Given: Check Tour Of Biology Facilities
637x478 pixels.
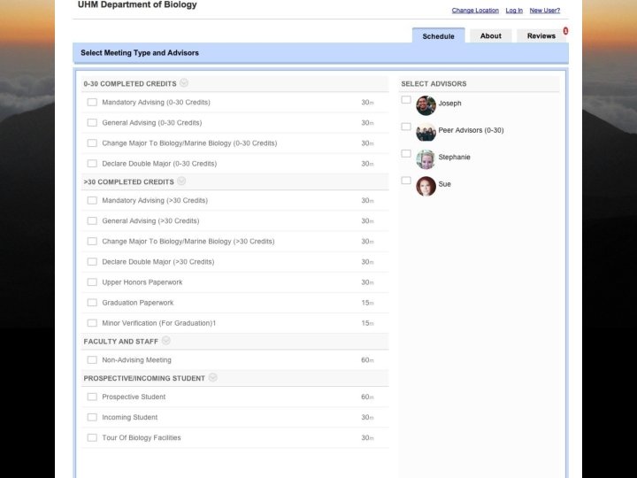Looking at the screenshot, I should [x=92, y=438].
